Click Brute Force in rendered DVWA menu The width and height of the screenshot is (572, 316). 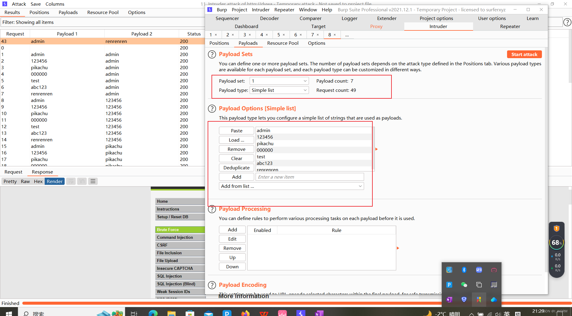click(x=180, y=230)
